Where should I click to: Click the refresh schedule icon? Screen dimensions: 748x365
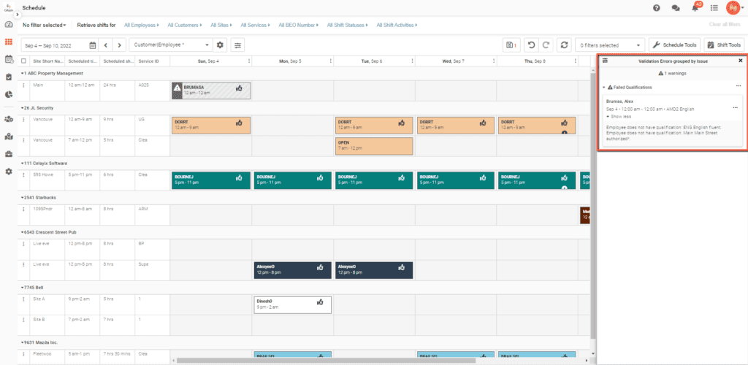coord(563,45)
